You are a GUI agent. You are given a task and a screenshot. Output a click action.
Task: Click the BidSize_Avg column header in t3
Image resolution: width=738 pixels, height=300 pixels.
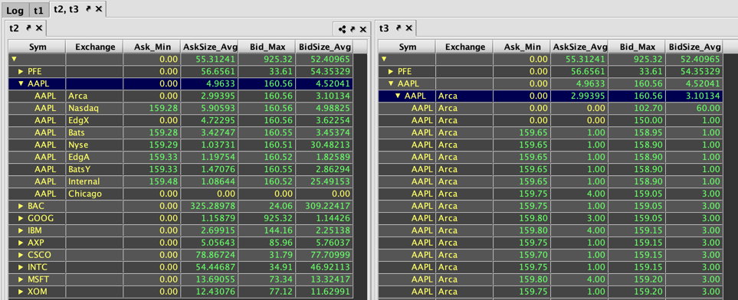(x=694, y=47)
